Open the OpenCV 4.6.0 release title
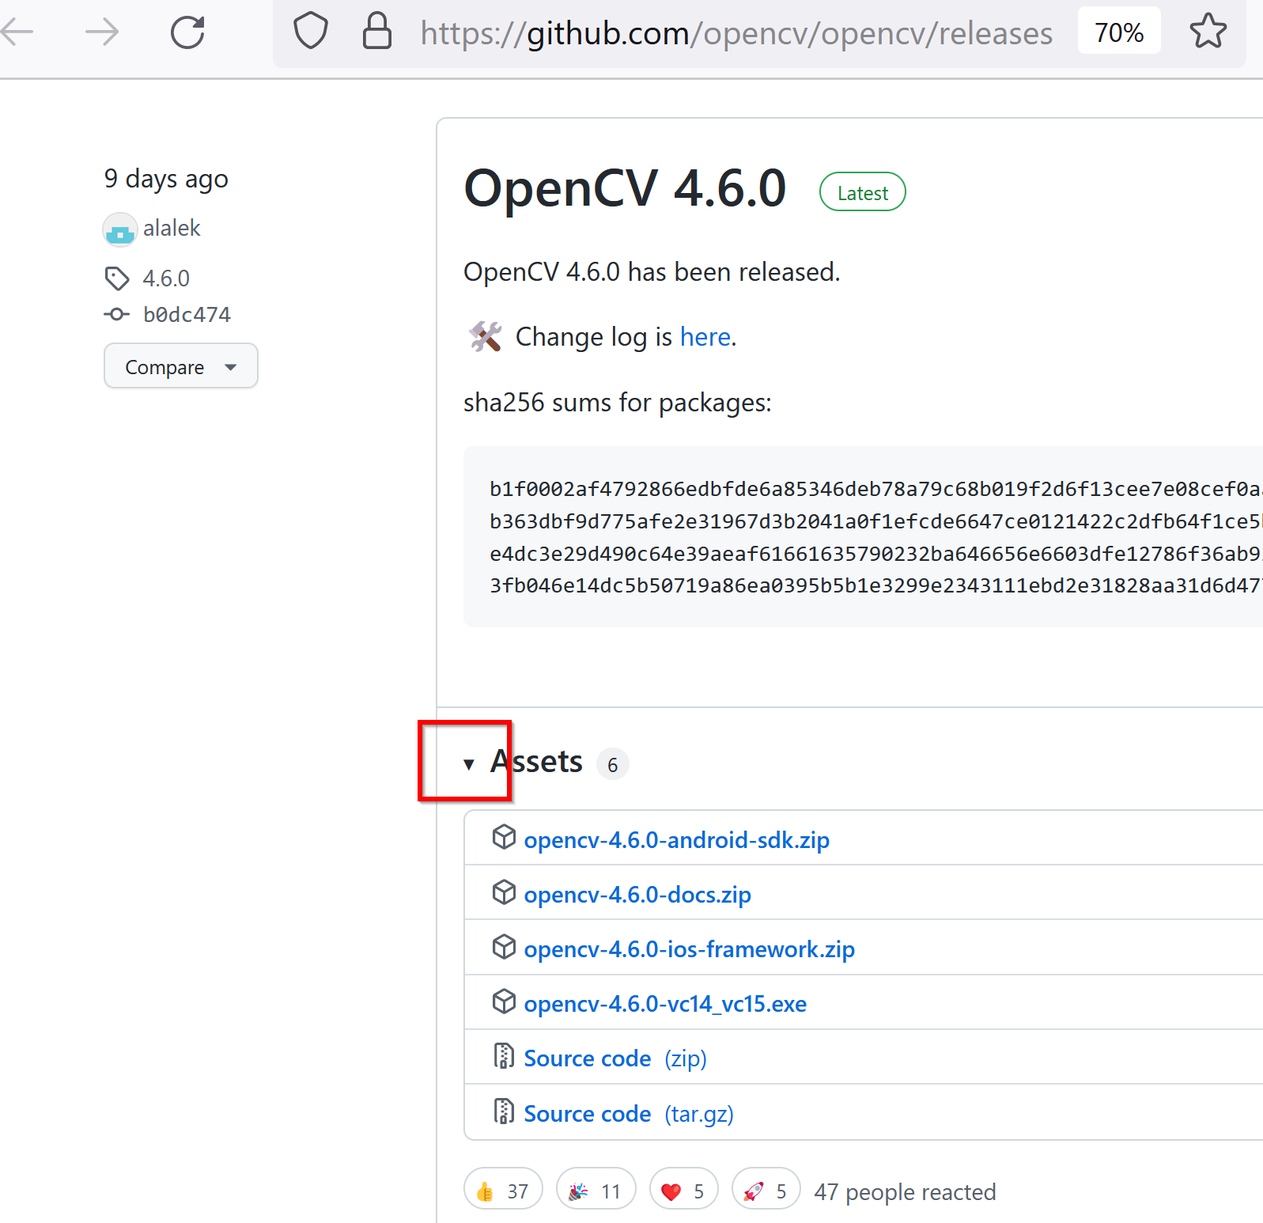 626,188
